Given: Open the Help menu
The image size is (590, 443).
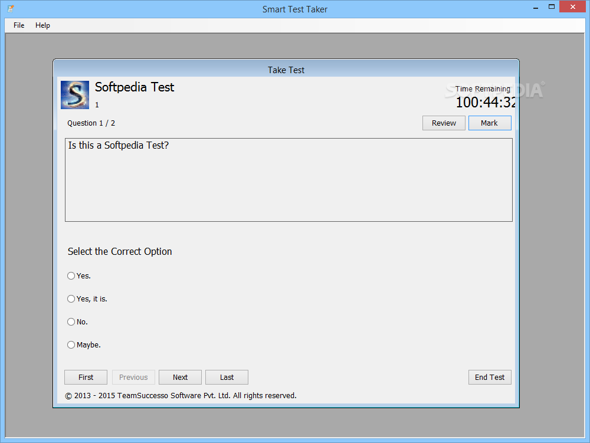Looking at the screenshot, I should pyautogui.click(x=42, y=25).
